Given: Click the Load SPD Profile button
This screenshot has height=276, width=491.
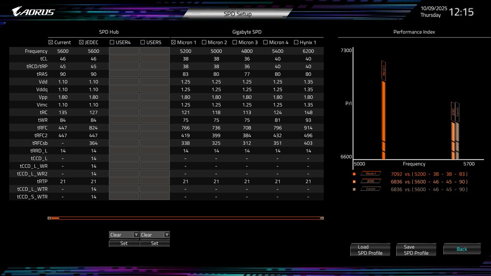Looking at the screenshot, I should (369, 249).
